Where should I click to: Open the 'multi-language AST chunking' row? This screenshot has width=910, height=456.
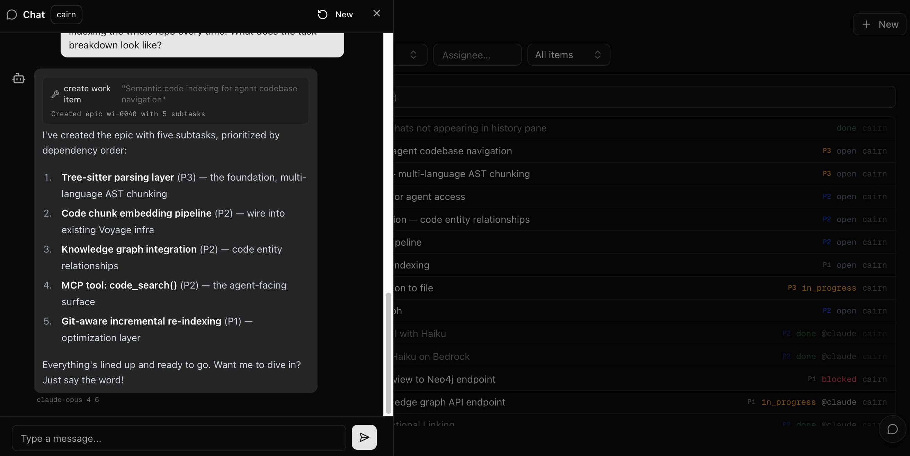tap(645, 174)
